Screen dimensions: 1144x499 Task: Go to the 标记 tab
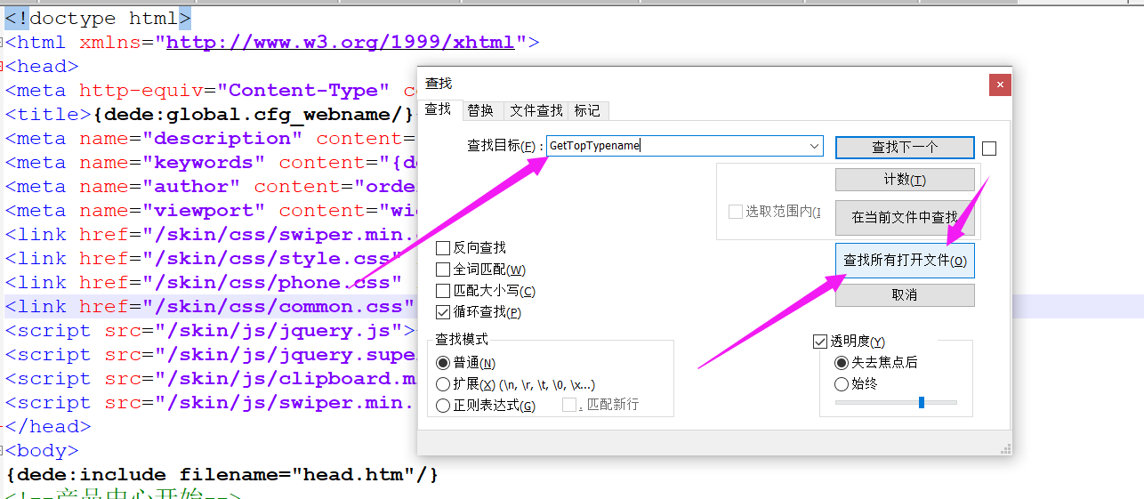coord(587,110)
